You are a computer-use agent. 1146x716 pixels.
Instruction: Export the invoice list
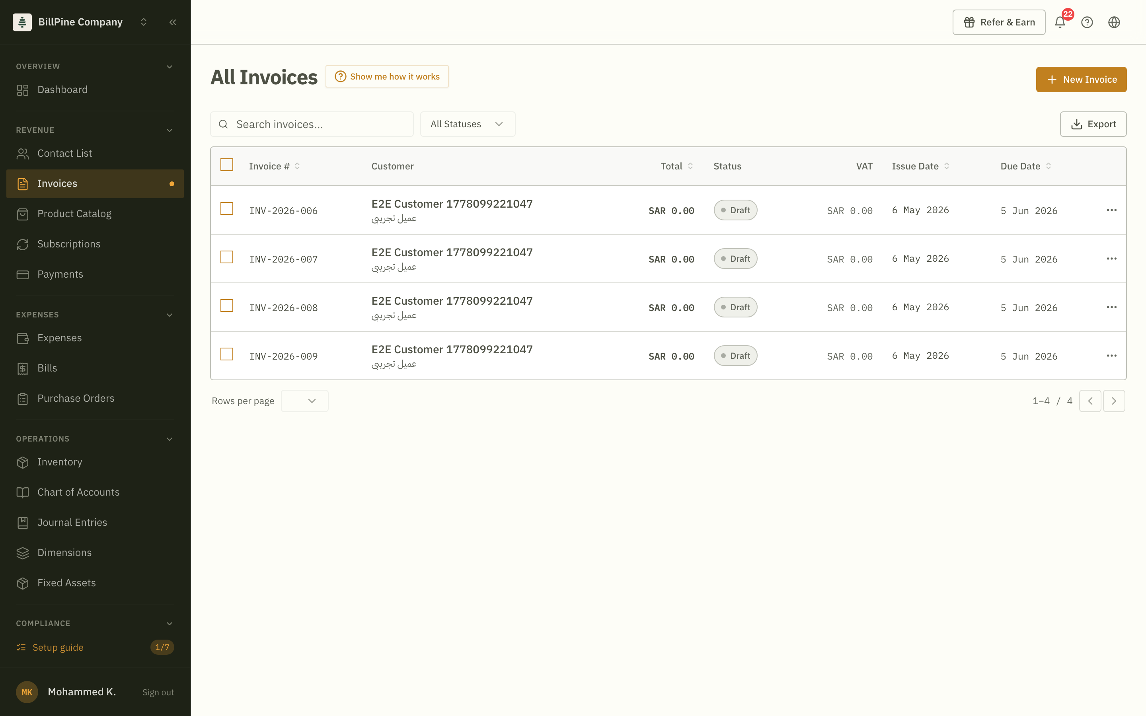click(1093, 124)
